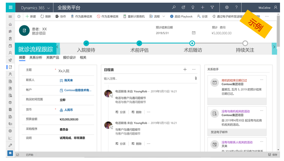Add a timeline entry with plus icon

tap(185, 69)
